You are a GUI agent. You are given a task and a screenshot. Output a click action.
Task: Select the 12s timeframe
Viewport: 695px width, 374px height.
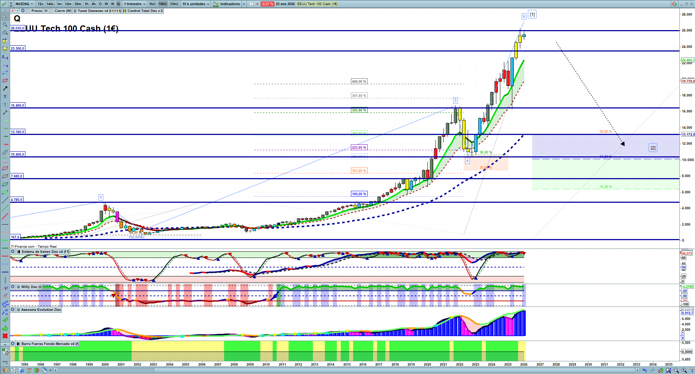pyautogui.click(x=40, y=4)
